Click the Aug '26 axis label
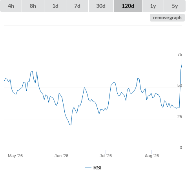This screenshot has width=186, height=178. 152,156
